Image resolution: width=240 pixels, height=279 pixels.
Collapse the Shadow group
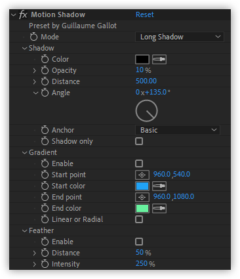click(x=25, y=49)
